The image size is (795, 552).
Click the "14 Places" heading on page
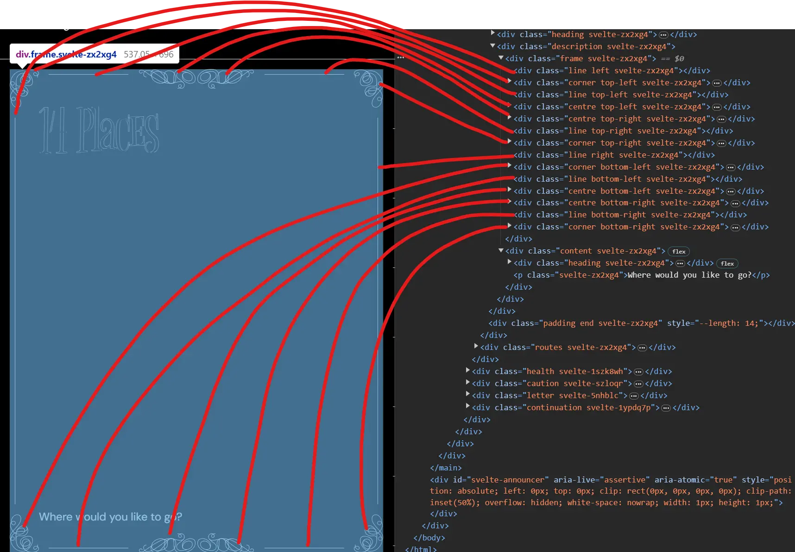[99, 130]
